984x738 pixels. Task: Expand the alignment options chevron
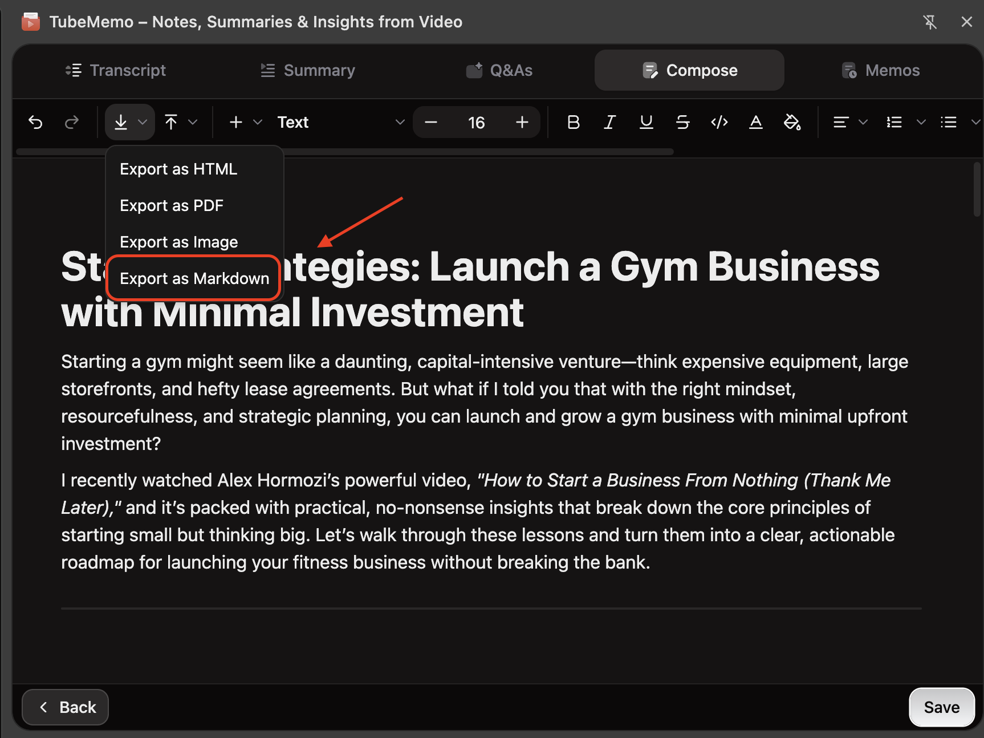tap(863, 122)
